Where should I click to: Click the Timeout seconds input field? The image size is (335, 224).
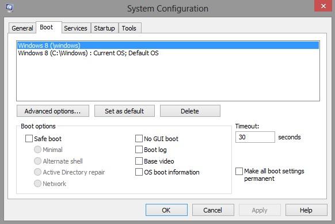tap(255, 137)
